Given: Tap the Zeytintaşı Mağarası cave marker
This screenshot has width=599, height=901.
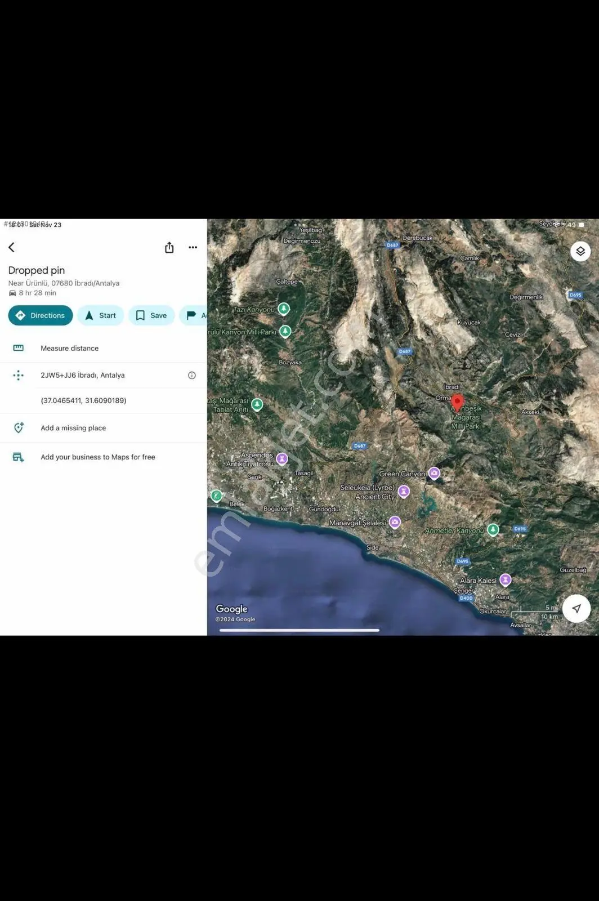Looking at the screenshot, I should coord(257,404).
